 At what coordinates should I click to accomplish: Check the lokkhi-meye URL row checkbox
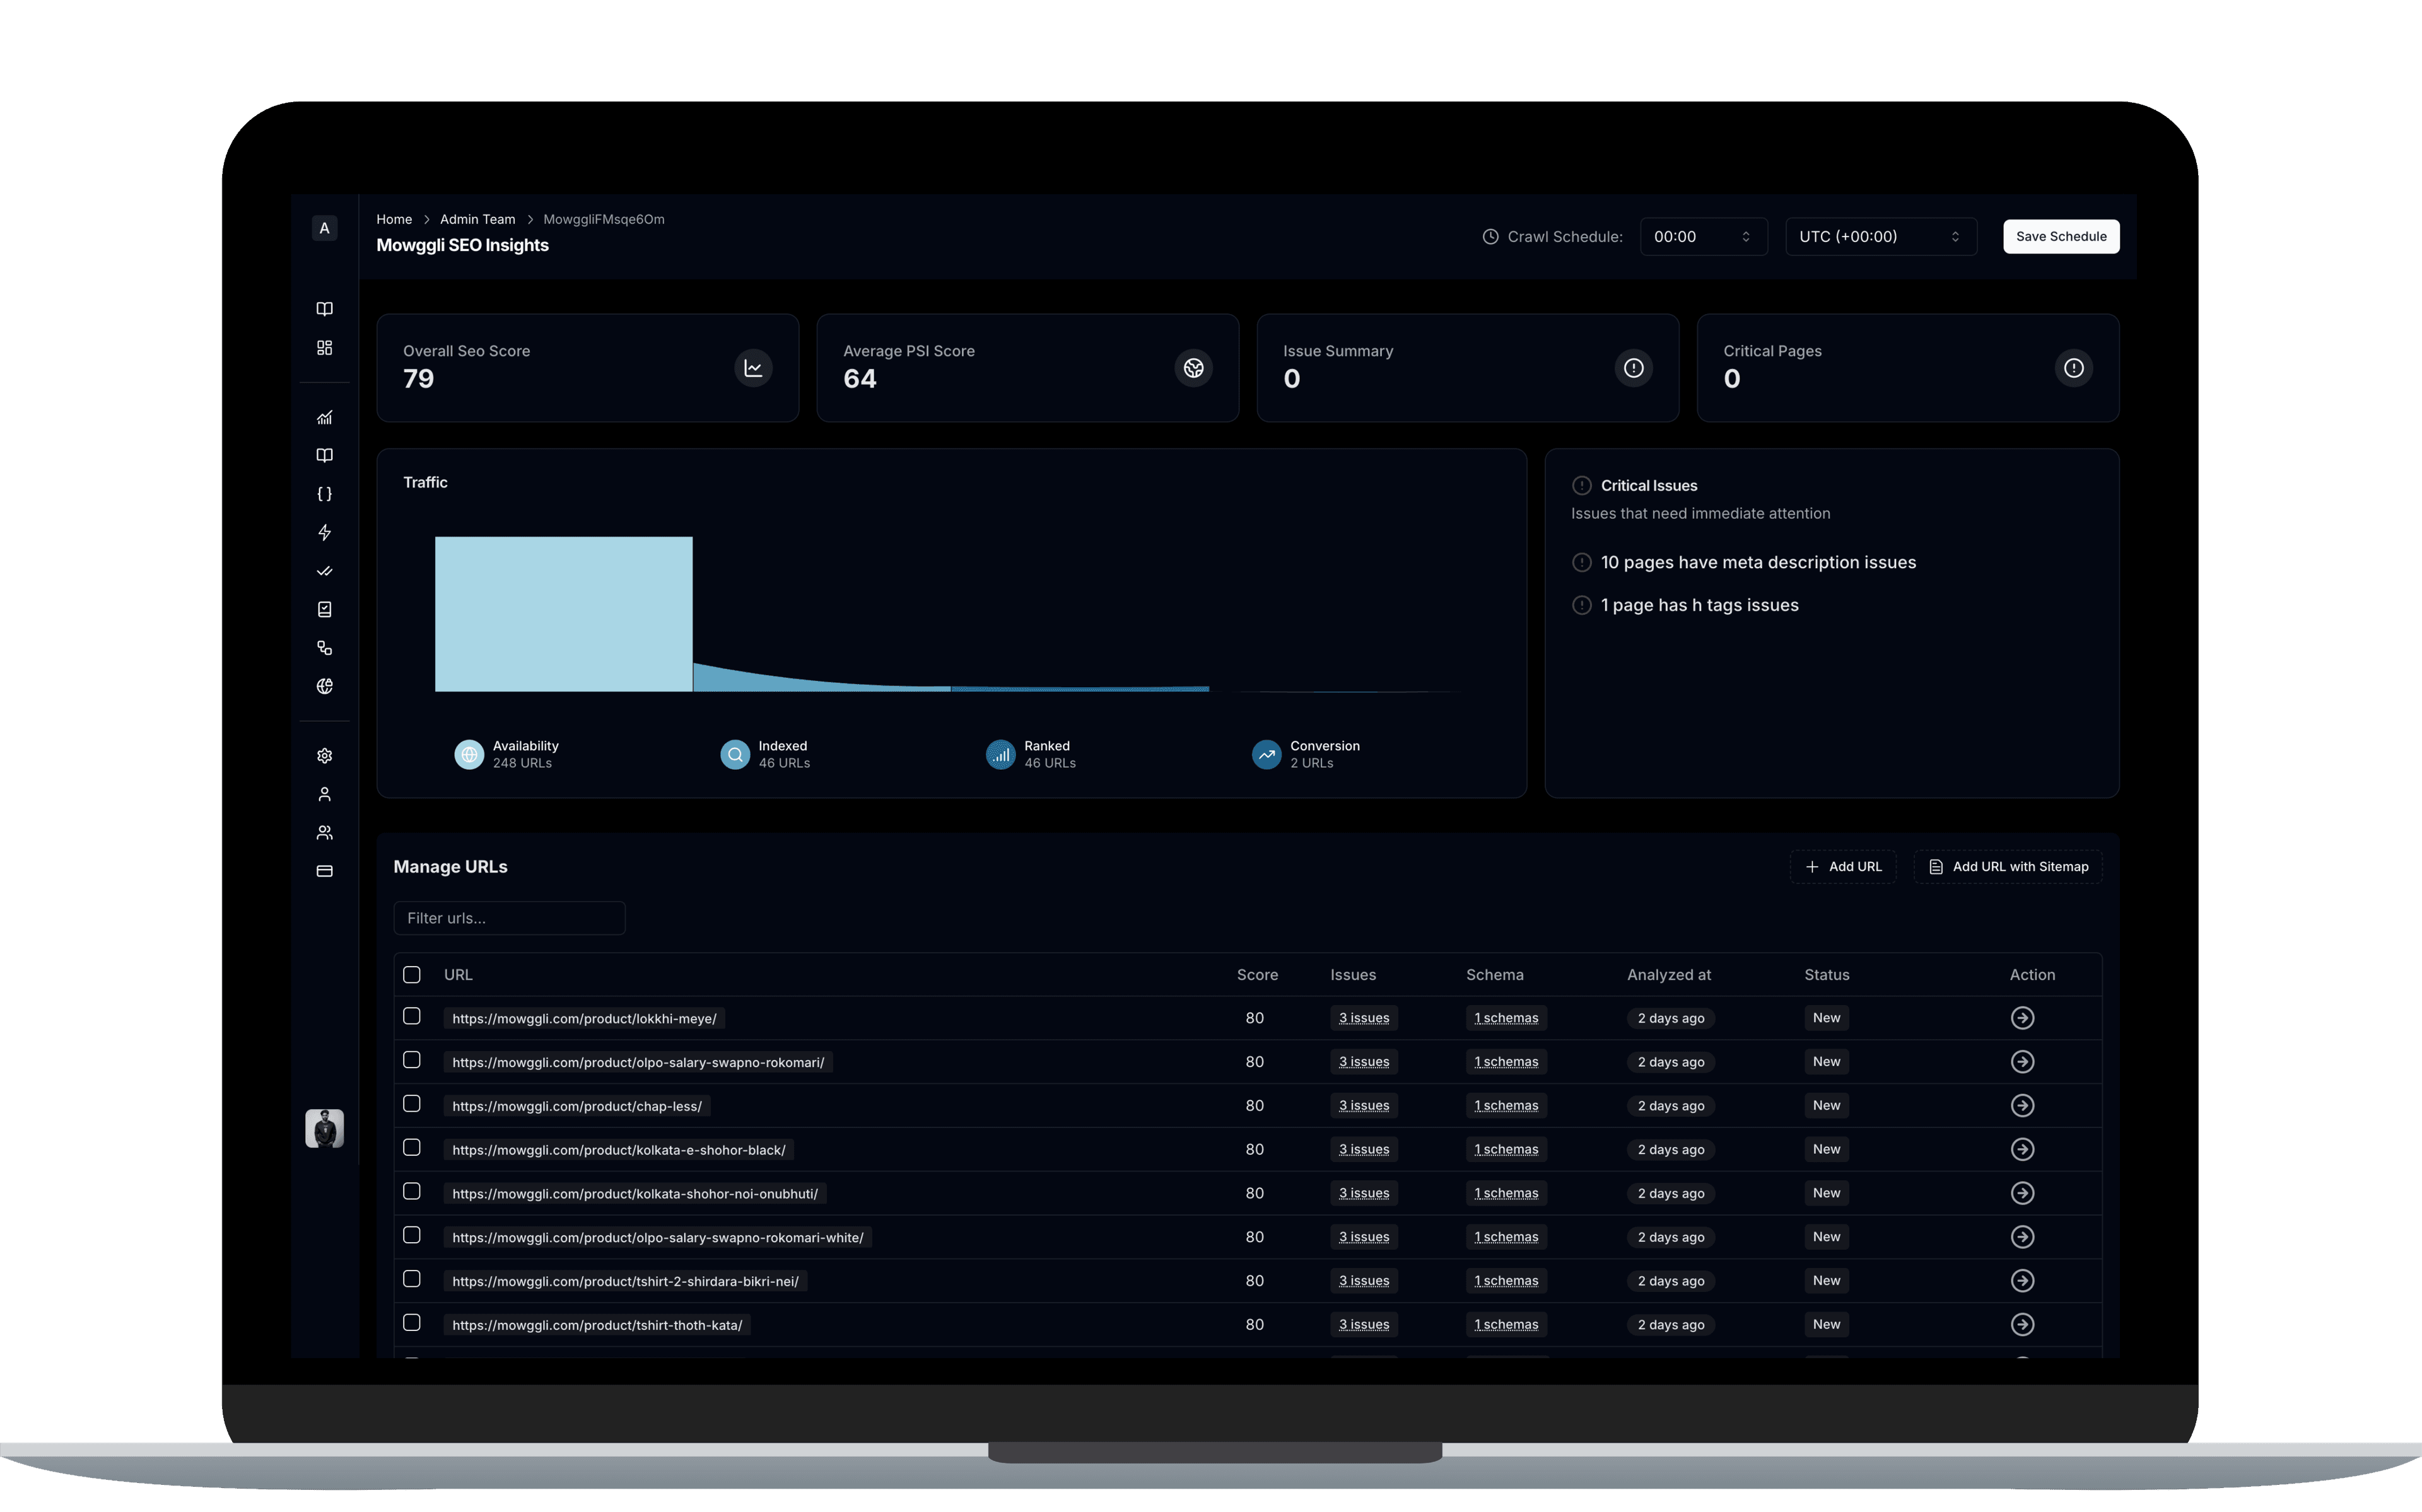pos(412,1016)
